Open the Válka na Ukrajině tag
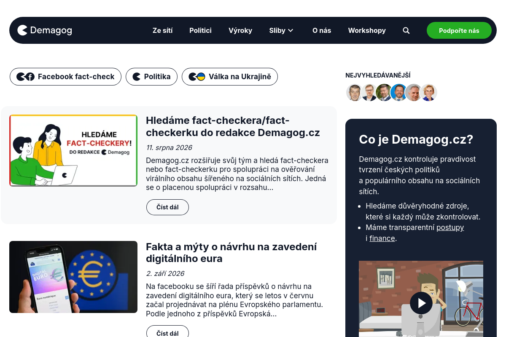506x337 pixels. coord(230,77)
